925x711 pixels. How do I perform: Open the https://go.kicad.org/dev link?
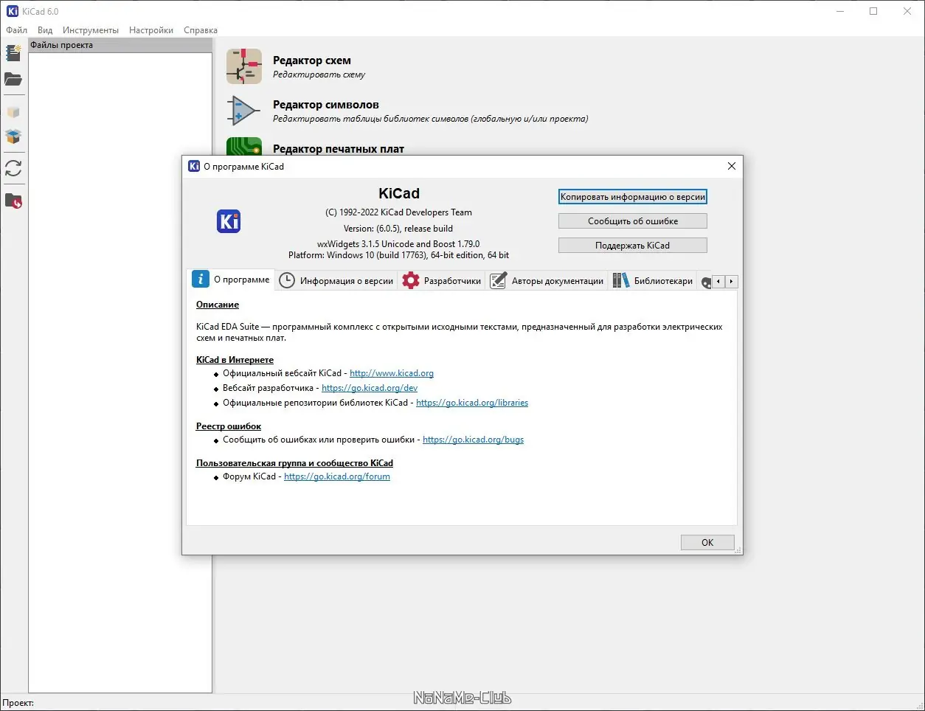[x=370, y=388]
